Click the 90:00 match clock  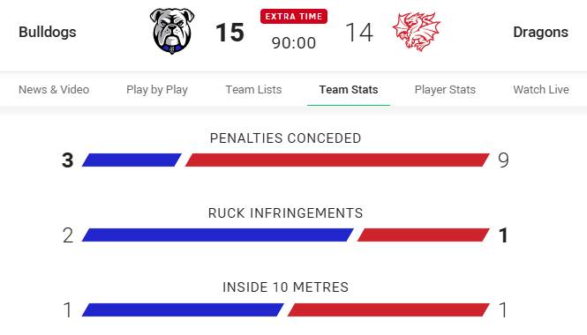(x=294, y=43)
